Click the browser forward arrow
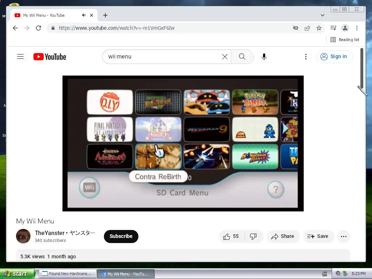The height and width of the screenshot is (279, 372). [27, 28]
